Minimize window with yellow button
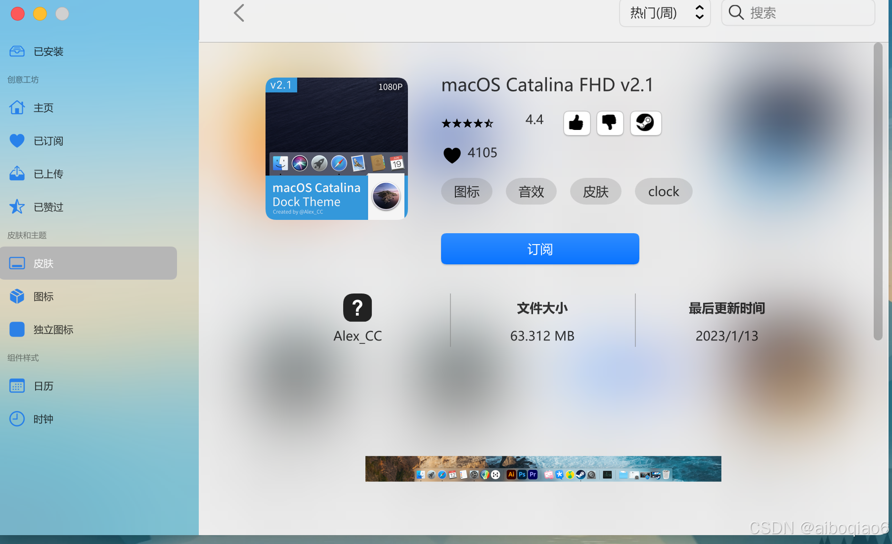892x544 pixels. coord(40,13)
